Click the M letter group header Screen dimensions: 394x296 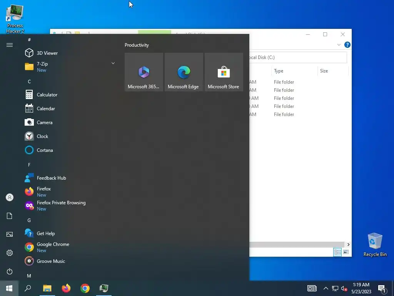coord(29,276)
